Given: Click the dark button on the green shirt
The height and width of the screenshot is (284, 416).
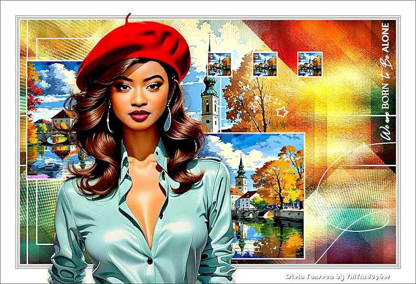Looking at the screenshot, I should pyautogui.click(x=149, y=261).
